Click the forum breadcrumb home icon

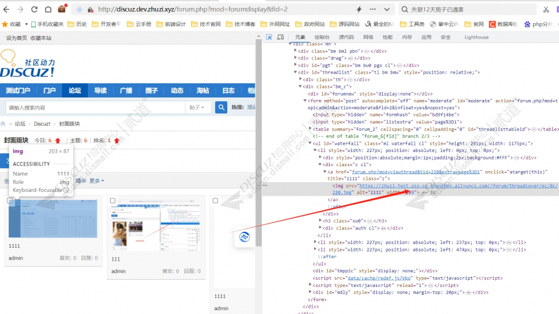(x=7, y=124)
